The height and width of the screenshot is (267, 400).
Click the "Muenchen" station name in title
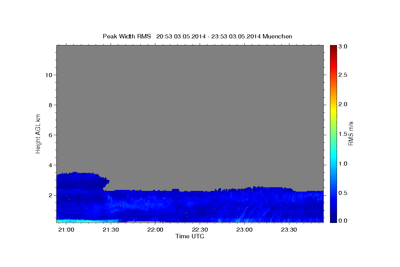[x=277, y=36]
